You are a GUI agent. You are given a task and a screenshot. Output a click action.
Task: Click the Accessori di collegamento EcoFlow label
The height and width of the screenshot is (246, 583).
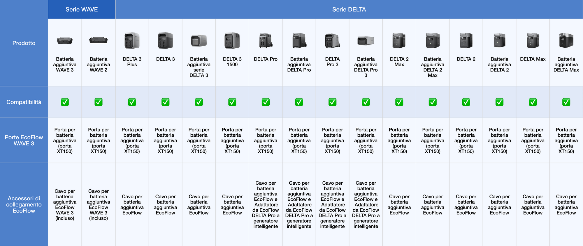pyautogui.click(x=24, y=204)
